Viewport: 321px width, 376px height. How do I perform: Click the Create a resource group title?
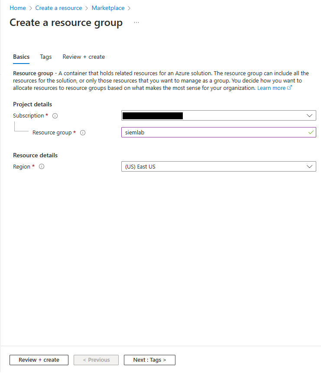point(66,23)
